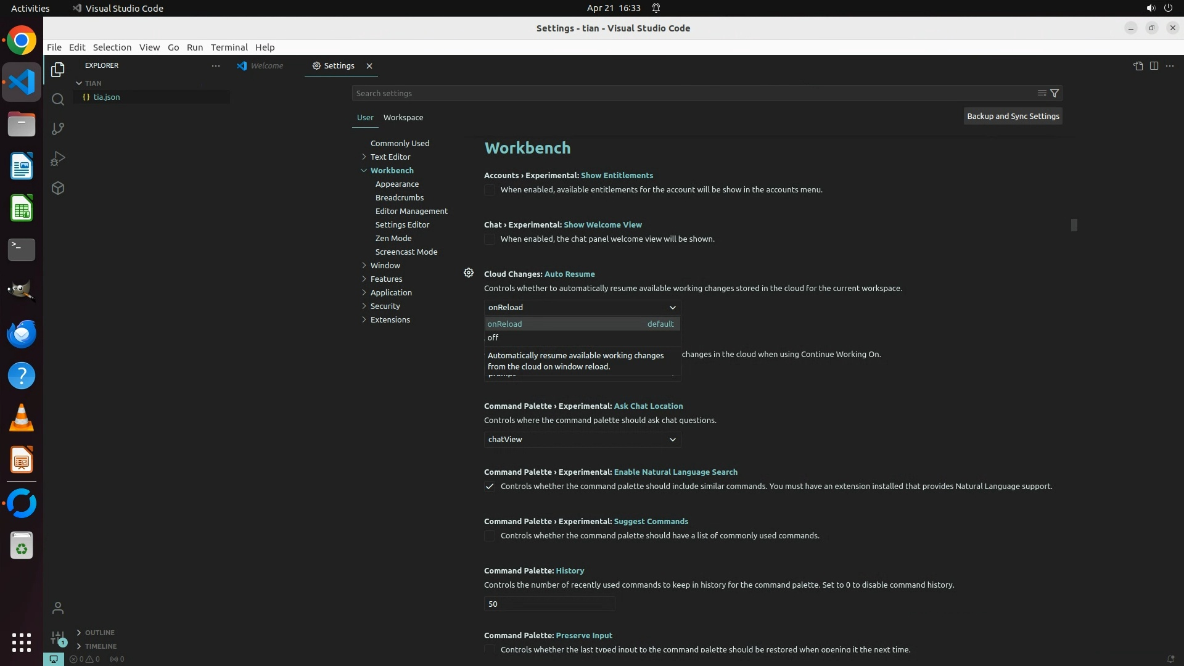Click the Search settings input field
This screenshot has width=1184, height=666.
click(x=691, y=93)
